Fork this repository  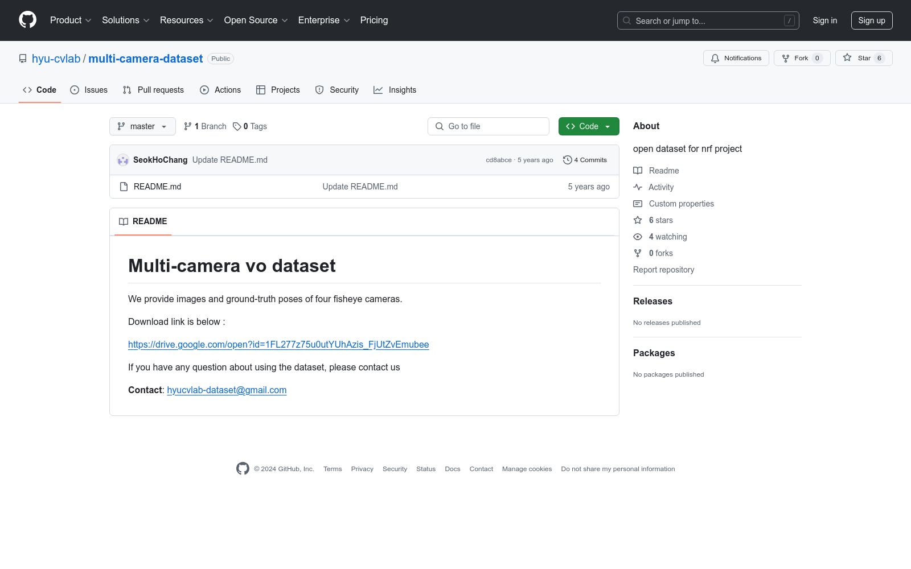pyautogui.click(x=802, y=58)
